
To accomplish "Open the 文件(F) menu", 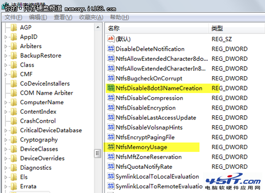I will (x=13, y=17).
